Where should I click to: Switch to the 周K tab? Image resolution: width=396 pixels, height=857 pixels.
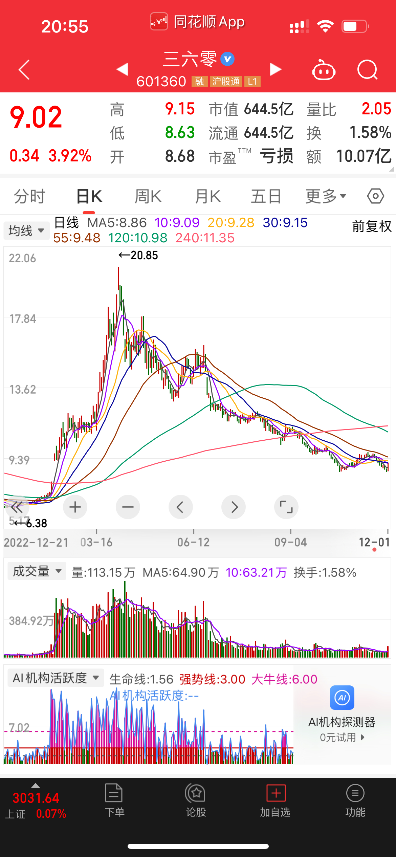148,196
